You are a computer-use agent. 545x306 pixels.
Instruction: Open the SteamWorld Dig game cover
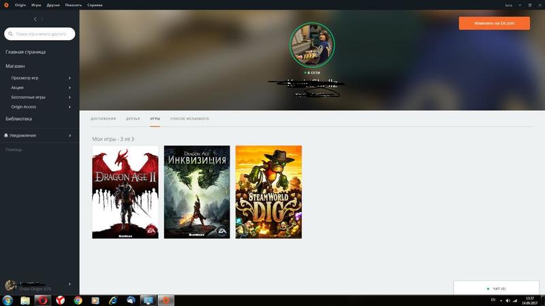pos(268,192)
